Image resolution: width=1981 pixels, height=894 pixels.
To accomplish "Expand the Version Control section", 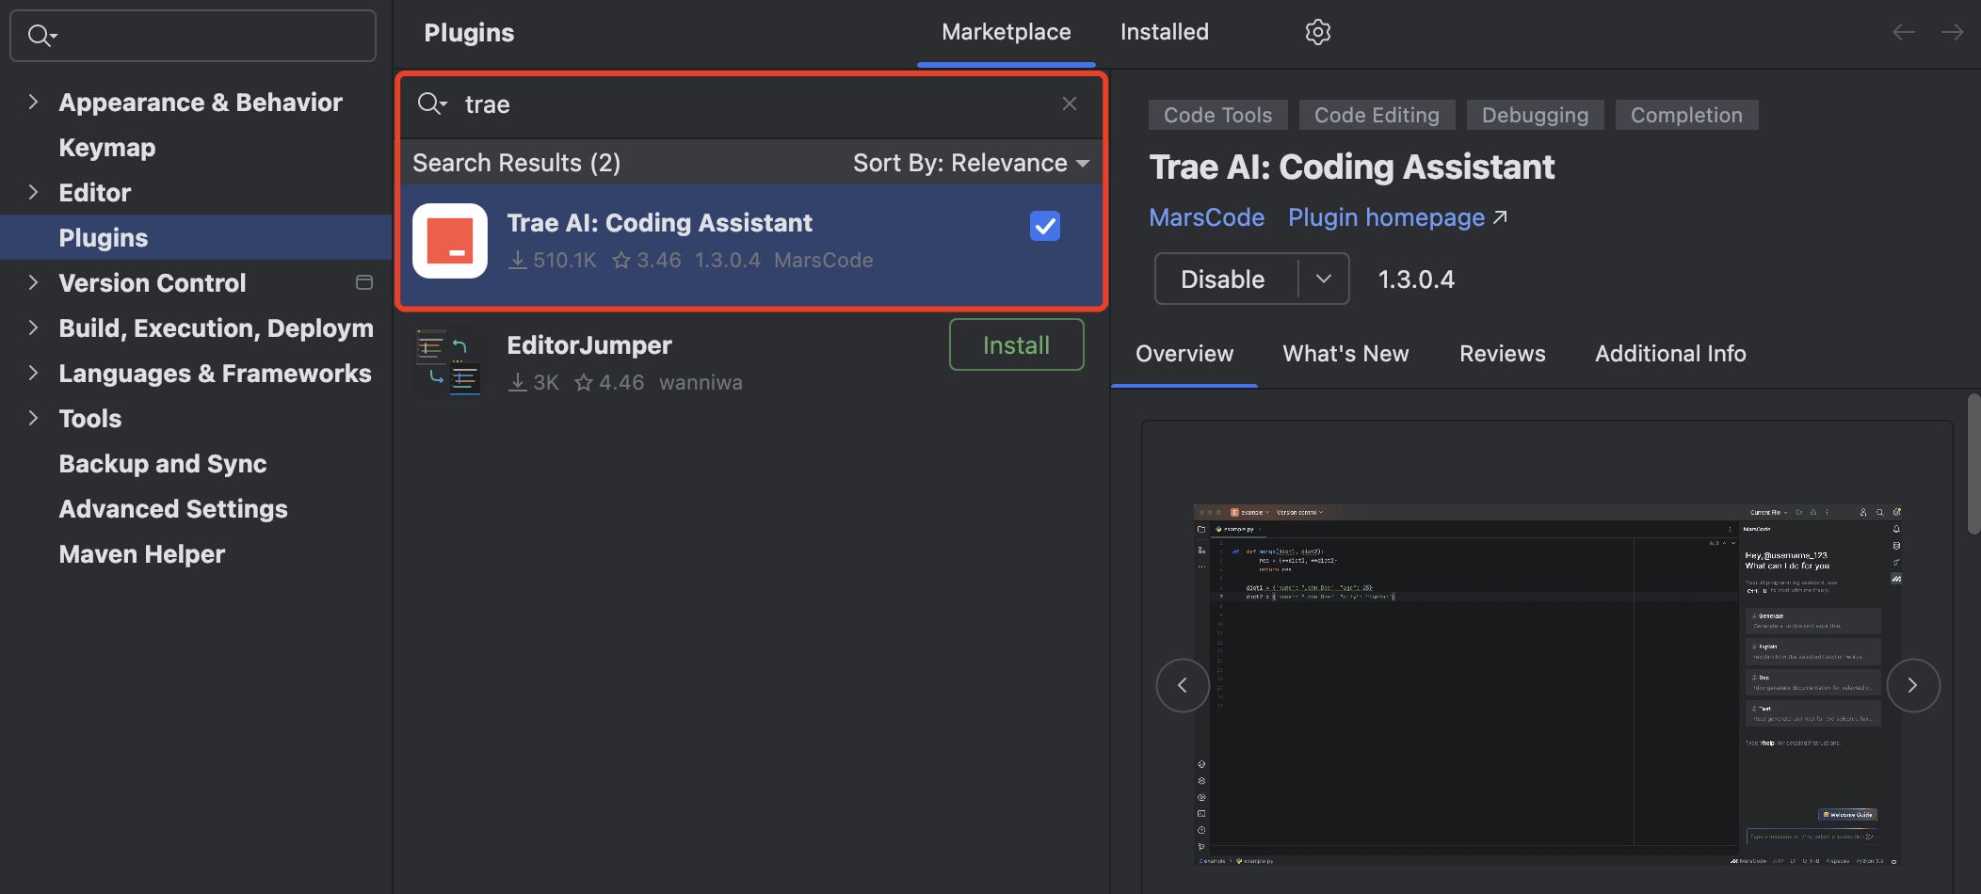I will pos(34,282).
